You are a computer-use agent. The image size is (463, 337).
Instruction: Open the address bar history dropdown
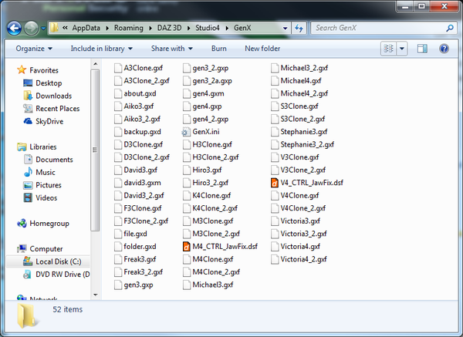click(x=285, y=29)
